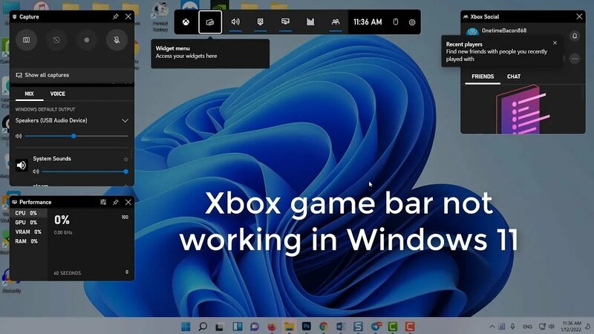
Task: Select the CPU 0% metric
Action: click(28, 213)
